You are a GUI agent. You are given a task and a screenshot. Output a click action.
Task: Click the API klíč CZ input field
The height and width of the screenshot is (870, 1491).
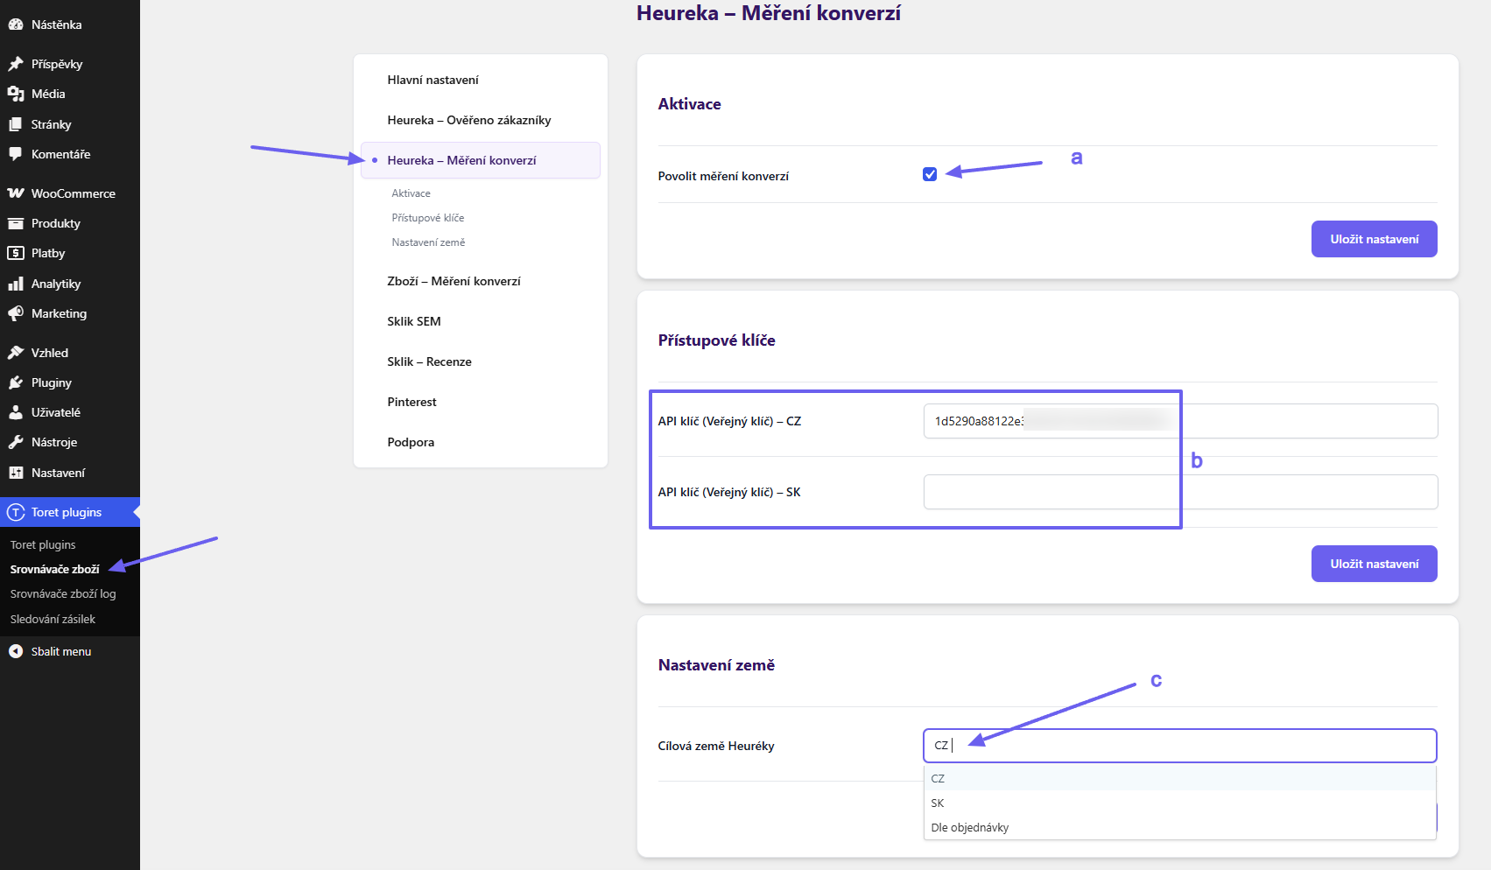tap(1180, 421)
